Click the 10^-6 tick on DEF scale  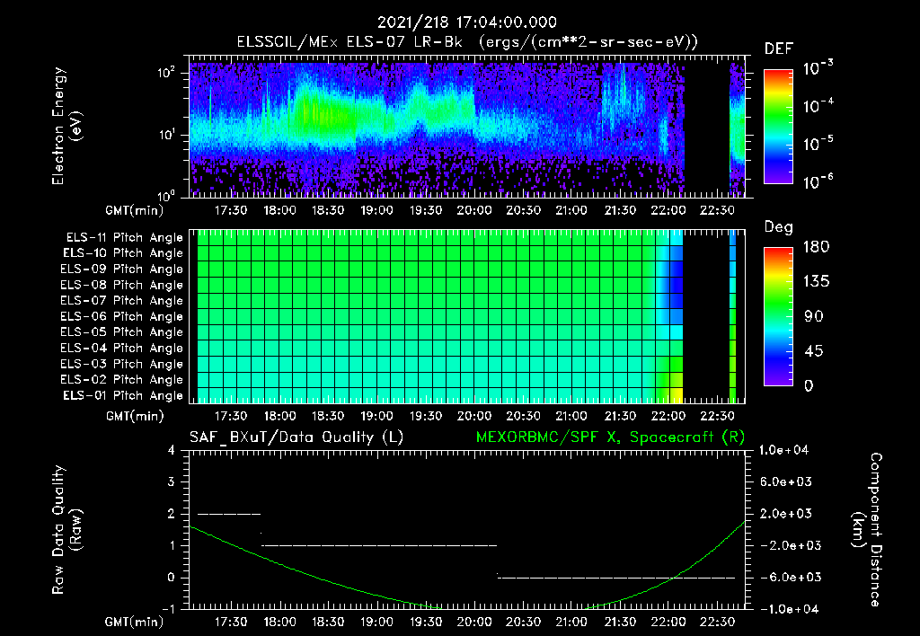[x=818, y=181]
